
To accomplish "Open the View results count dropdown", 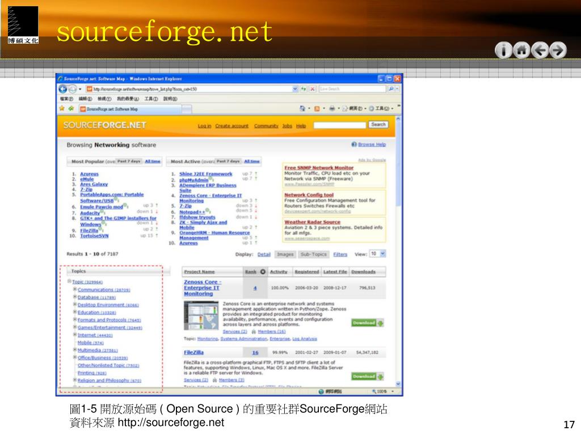I will [x=383, y=254].
